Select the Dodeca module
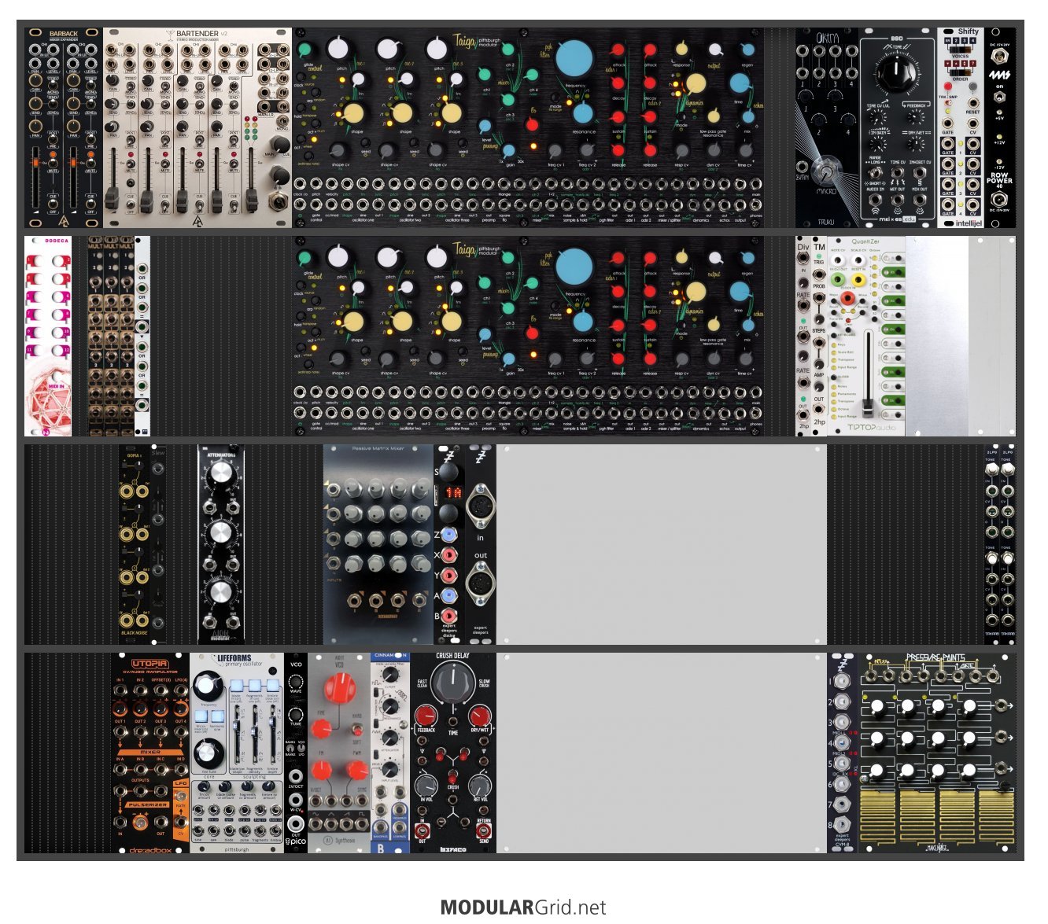1048x924 pixels. [48, 336]
